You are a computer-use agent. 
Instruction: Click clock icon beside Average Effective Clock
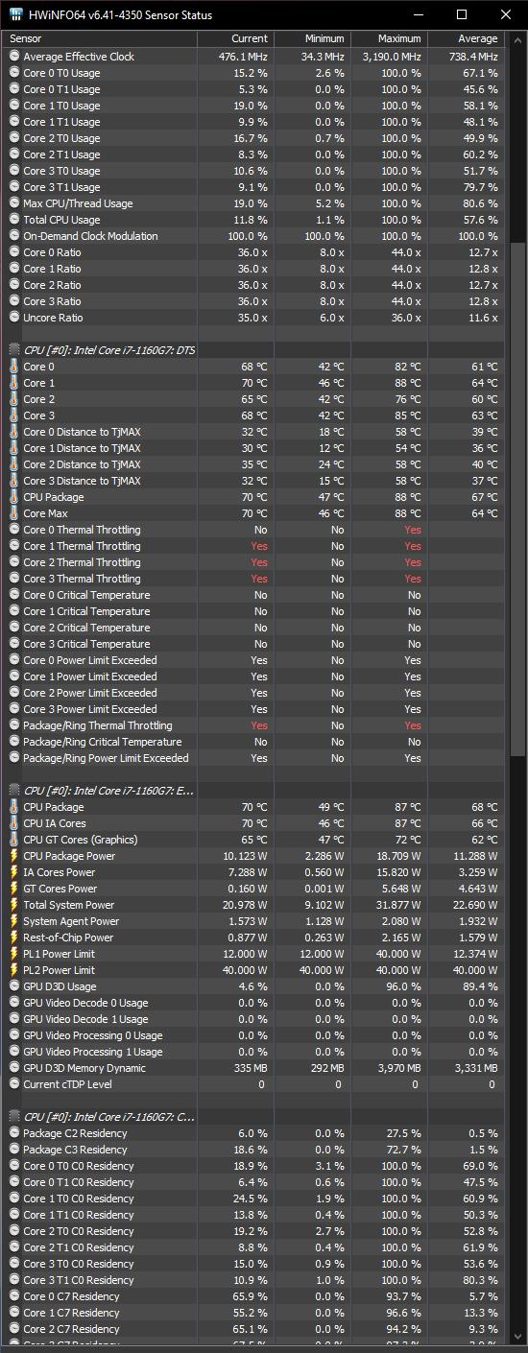pos(13,57)
